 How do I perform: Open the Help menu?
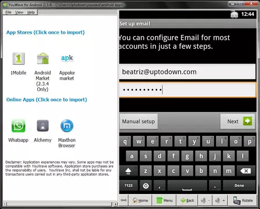[31, 12]
